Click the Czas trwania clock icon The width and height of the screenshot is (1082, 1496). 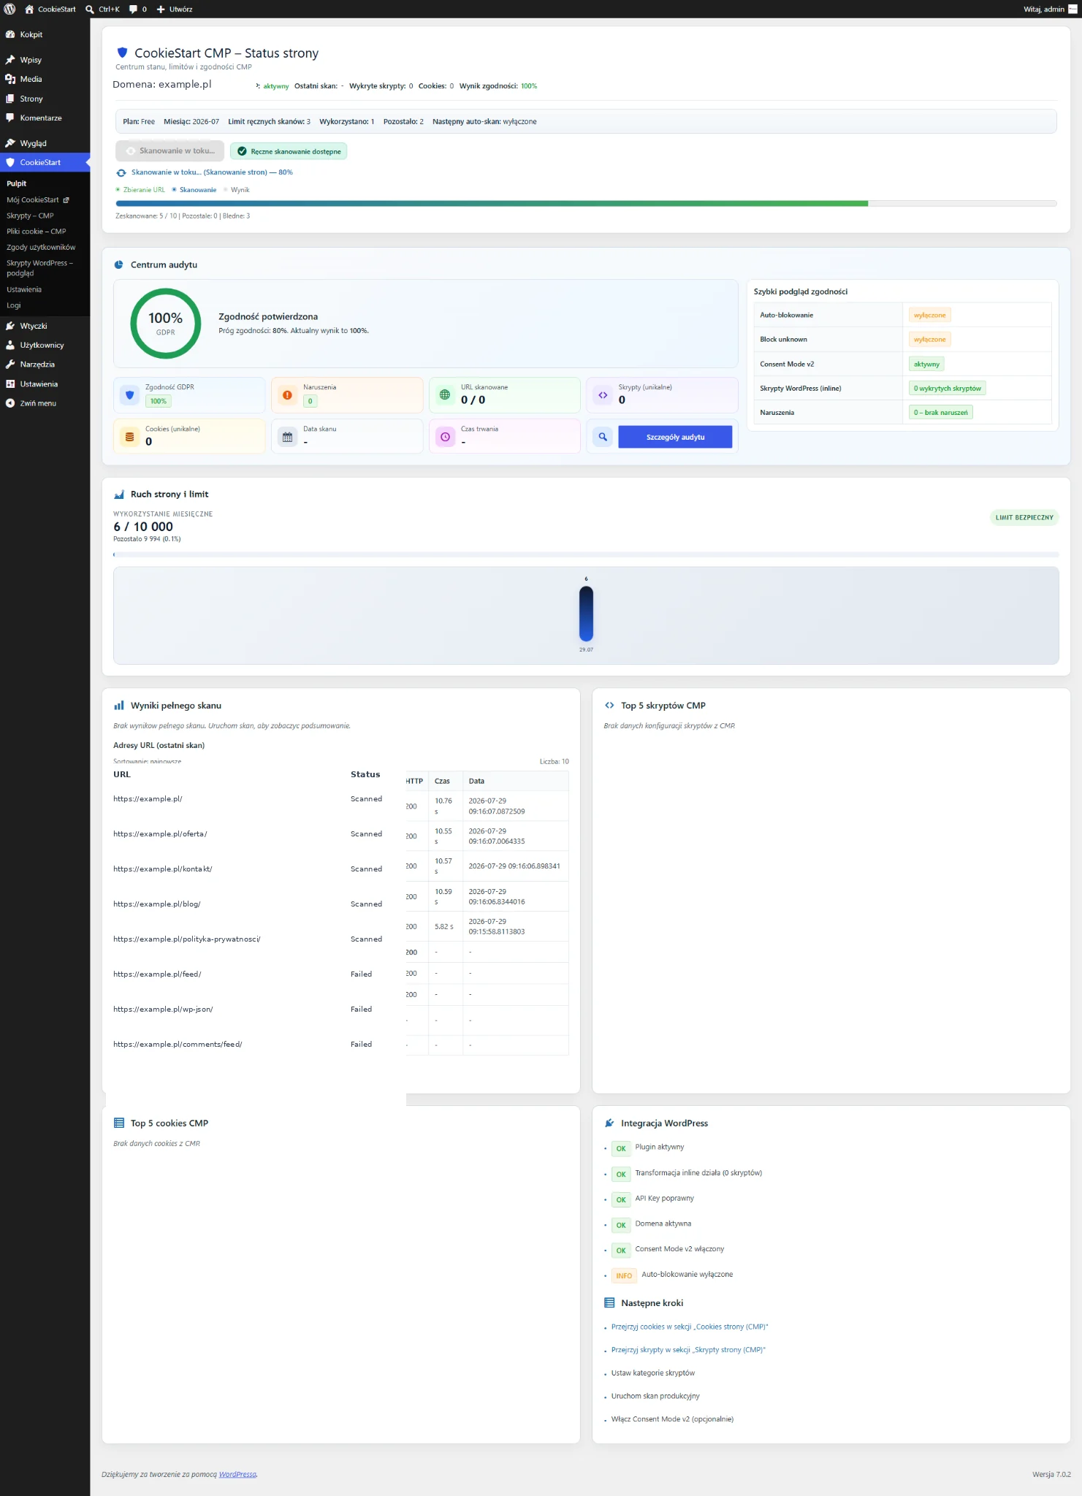click(445, 437)
